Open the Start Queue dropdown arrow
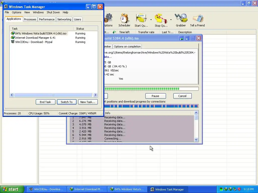Viewport: 258px width, 193px height. point(151,20)
